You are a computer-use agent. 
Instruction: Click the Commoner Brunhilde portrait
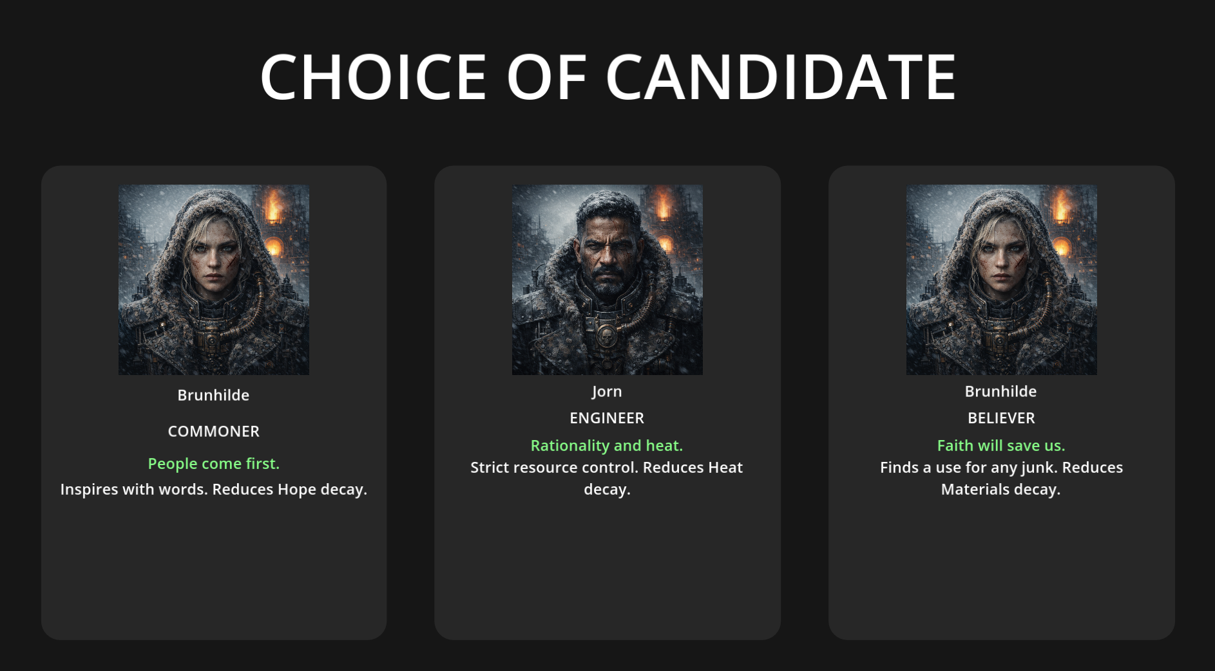coord(213,280)
